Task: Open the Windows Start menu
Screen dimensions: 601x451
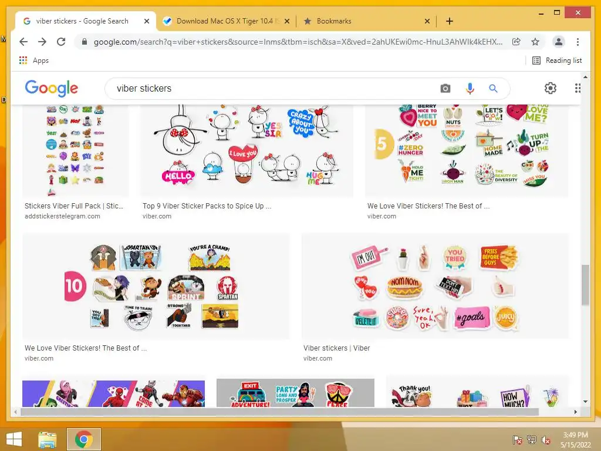Action: click(14, 439)
